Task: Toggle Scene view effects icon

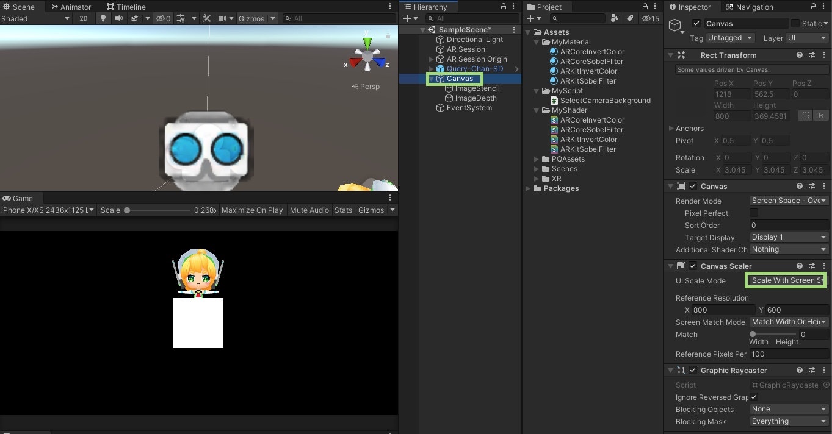Action: pos(135,19)
